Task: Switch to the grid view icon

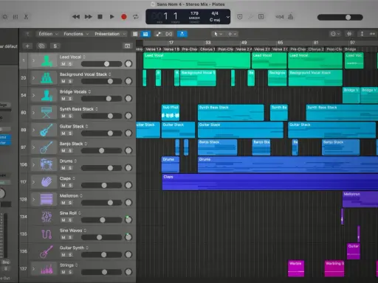Action: [x=135, y=34]
